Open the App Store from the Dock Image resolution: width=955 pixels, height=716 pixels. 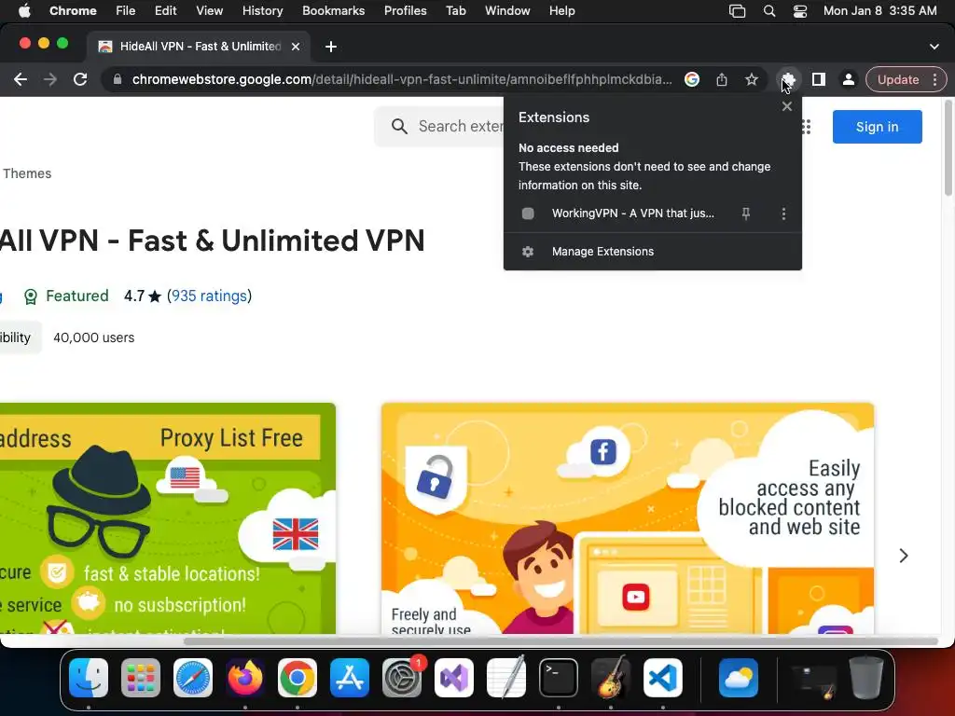click(x=350, y=678)
